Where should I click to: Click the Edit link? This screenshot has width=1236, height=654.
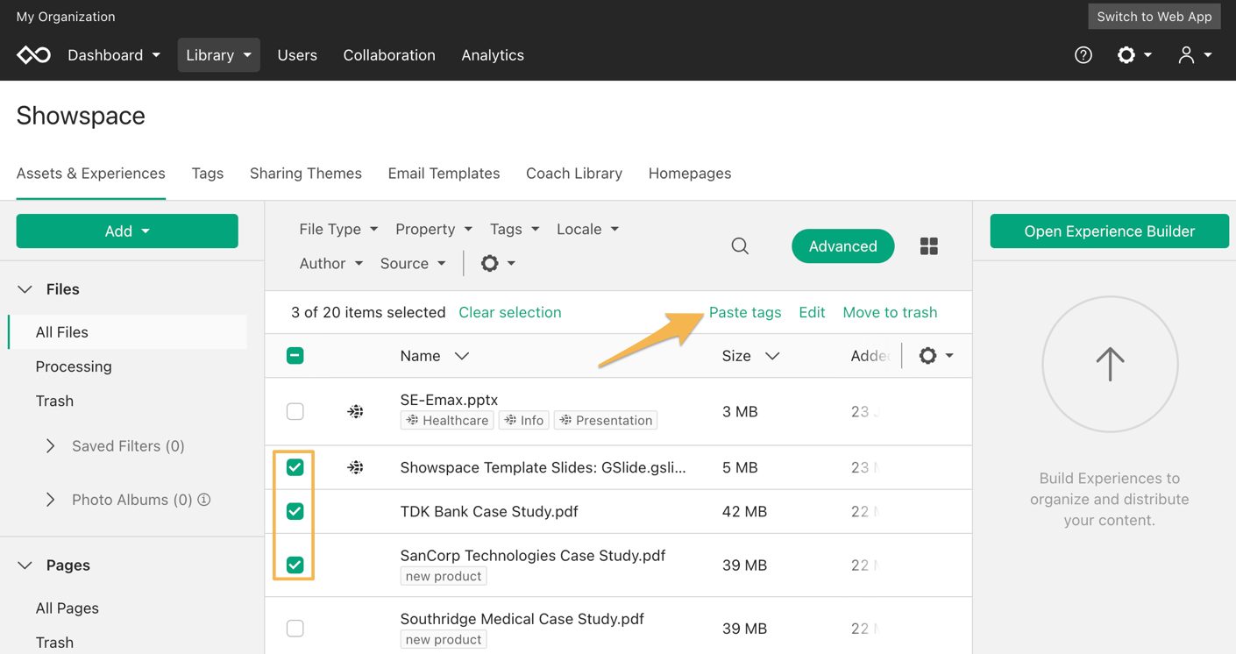coord(812,312)
